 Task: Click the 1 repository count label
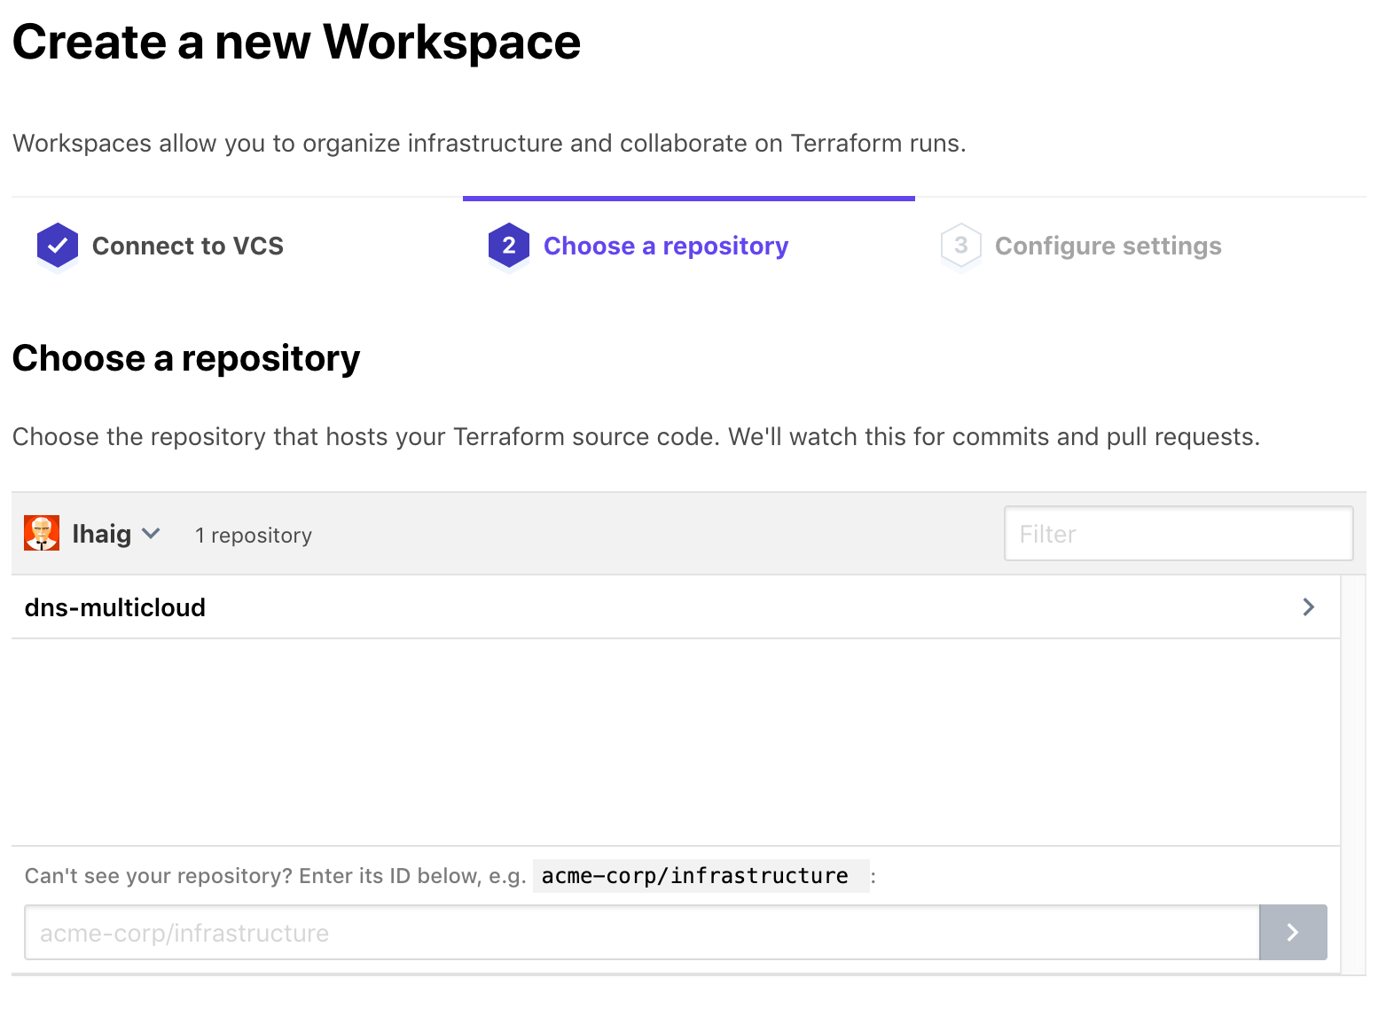254,536
